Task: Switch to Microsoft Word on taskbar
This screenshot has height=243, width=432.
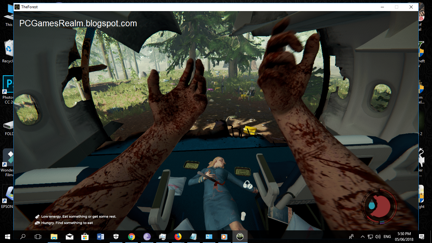Action: pyautogui.click(x=101, y=236)
